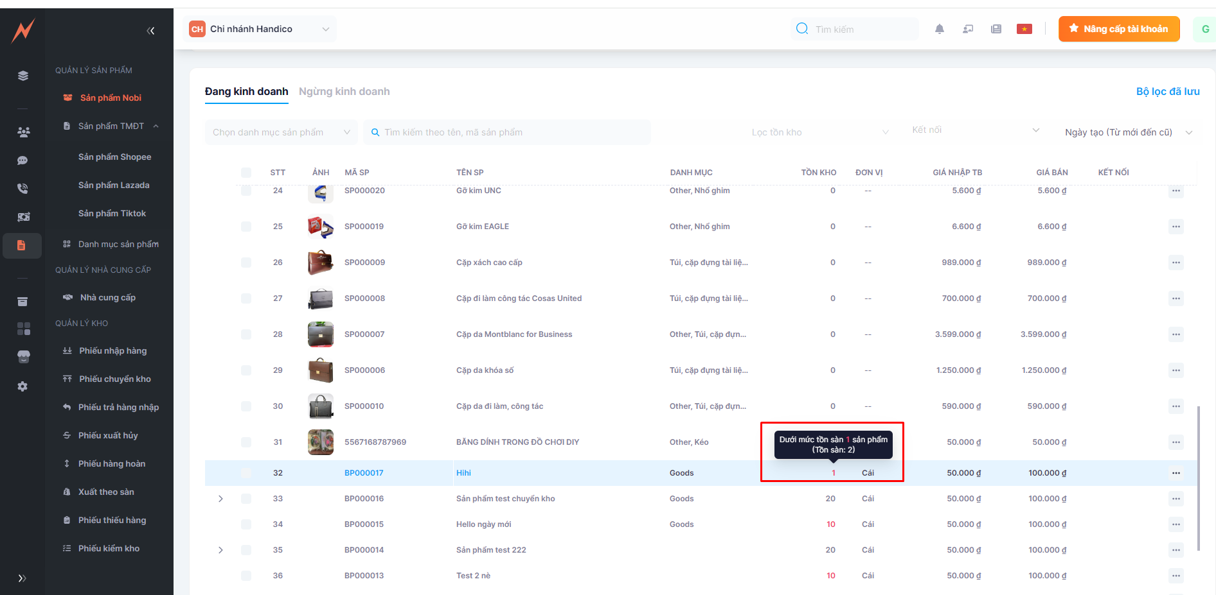Collapse the sidebar with double-chevron icon
Viewport: 1216px width, 595px height.
click(150, 31)
